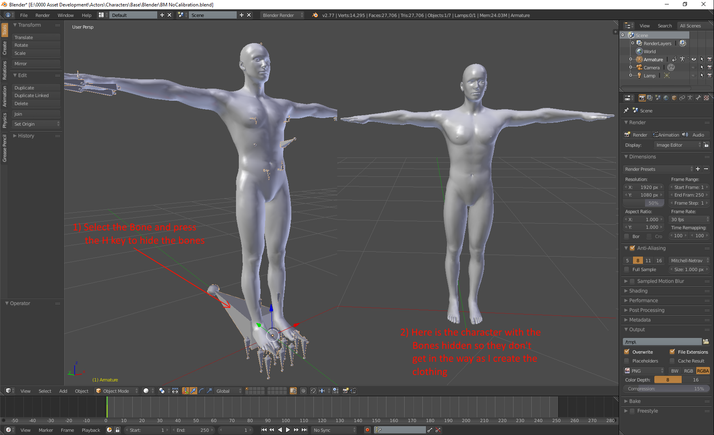Screen dimensions: 714x435
Task: Click the auto-keyframe record button
Action: (x=367, y=430)
